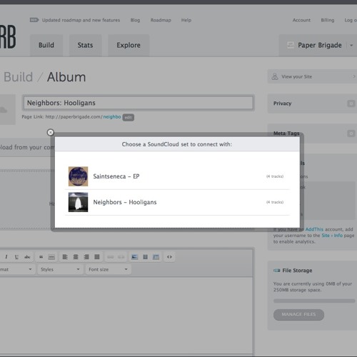357x357 pixels.
Task: Click the Manage Files button
Action: [298, 315]
